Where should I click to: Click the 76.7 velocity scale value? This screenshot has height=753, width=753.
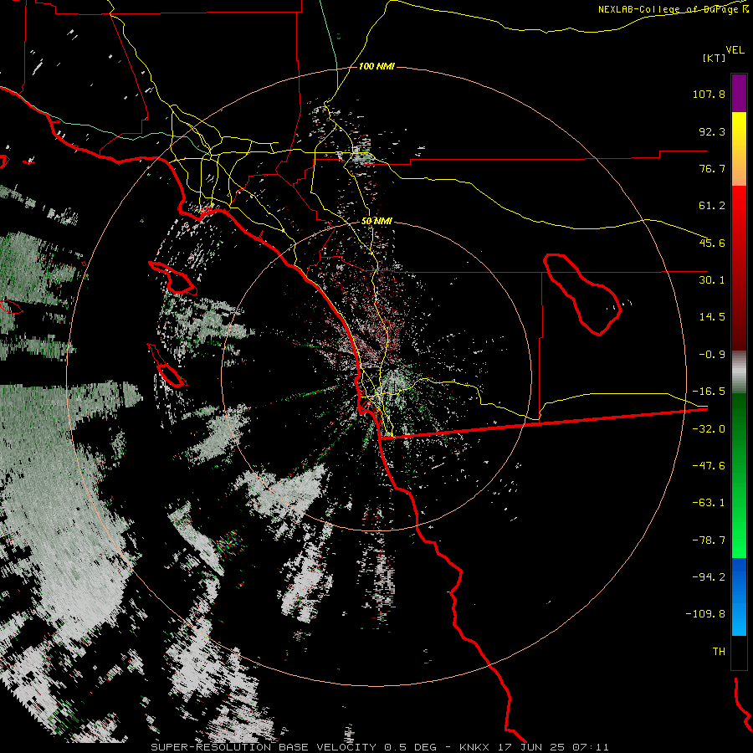712,168
